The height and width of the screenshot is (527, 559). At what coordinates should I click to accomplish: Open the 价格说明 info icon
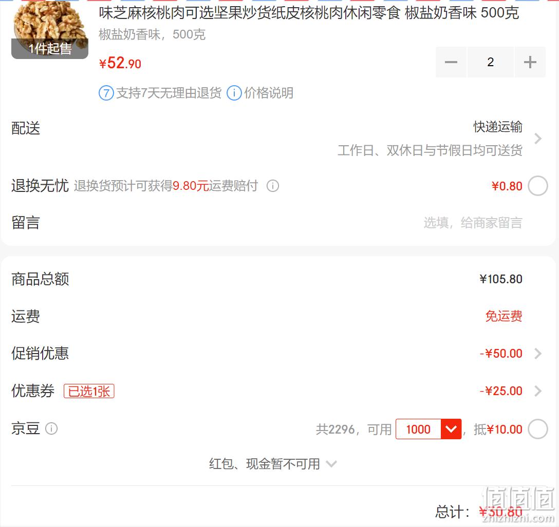coord(234,93)
